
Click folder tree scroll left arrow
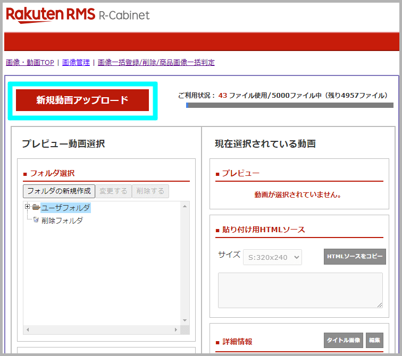click(x=28, y=330)
